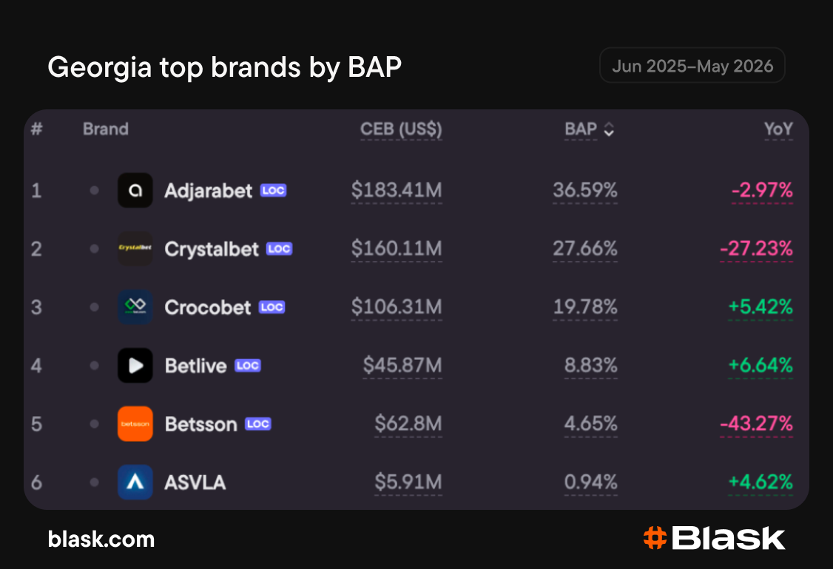833x569 pixels.
Task: Select the Brand column header
Action: click(106, 129)
